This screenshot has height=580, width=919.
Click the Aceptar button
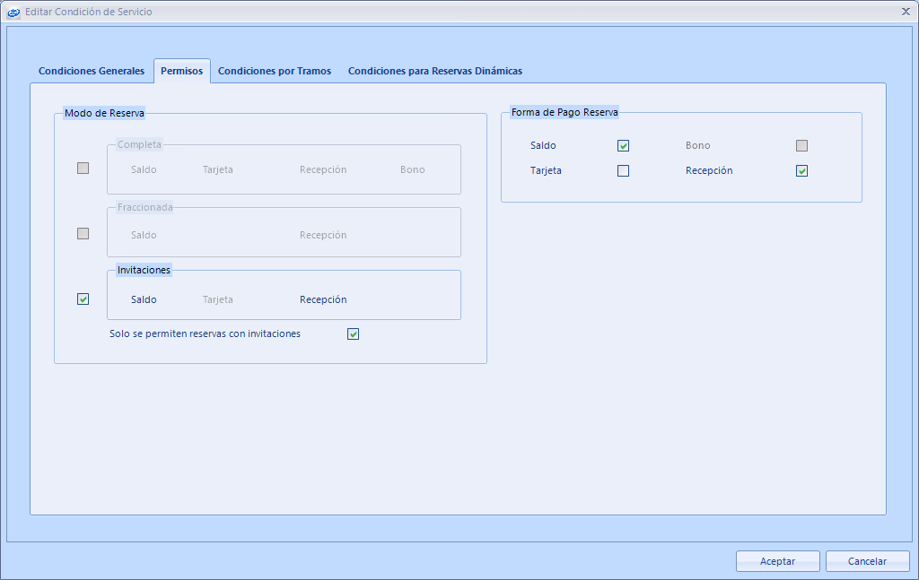777,561
